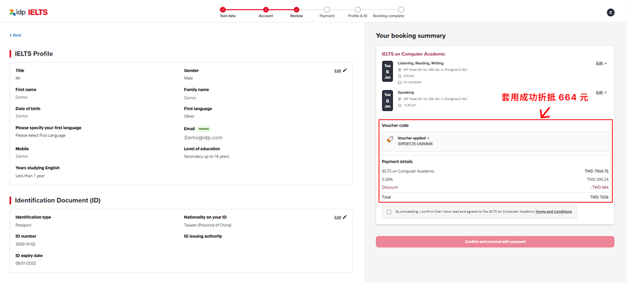Click the TWD 395.24 tax amount
This screenshot has width=627, height=283.
click(x=598, y=179)
